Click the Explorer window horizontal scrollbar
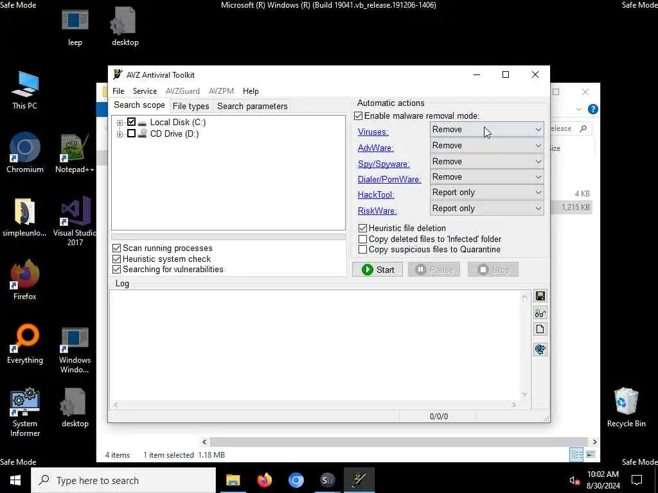The height and width of the screenshot is (493, 658). click(399, 442)
